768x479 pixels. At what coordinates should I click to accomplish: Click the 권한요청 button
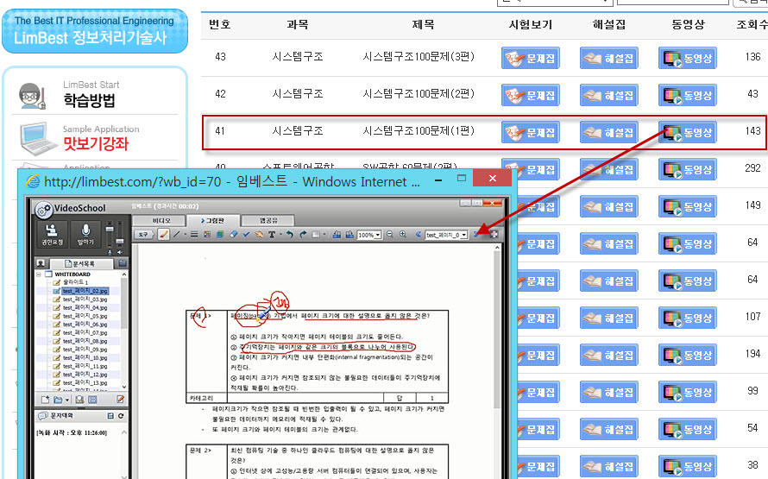(52, 234)
